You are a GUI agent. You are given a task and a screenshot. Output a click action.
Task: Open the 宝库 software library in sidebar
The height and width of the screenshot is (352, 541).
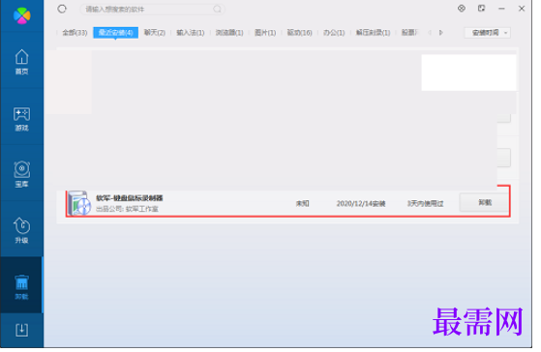click(x=21, y=174)
